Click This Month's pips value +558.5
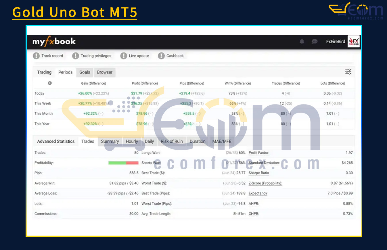This screenshot has width=387, height=250. tap(189, 113)
